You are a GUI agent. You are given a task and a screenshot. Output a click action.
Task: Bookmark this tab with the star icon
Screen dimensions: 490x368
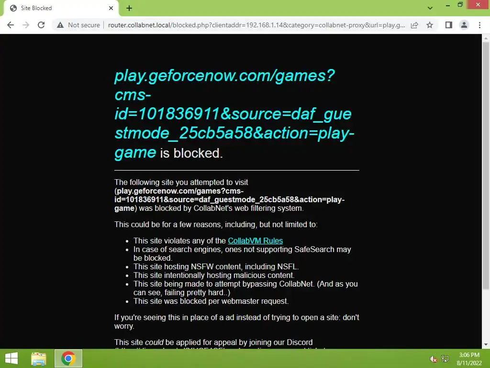click(430, 25)
